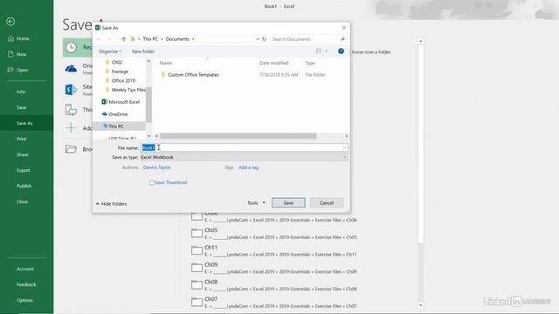Select Print in the backstage sidebar
The image size is (559, 314).
tap(21, 139)
